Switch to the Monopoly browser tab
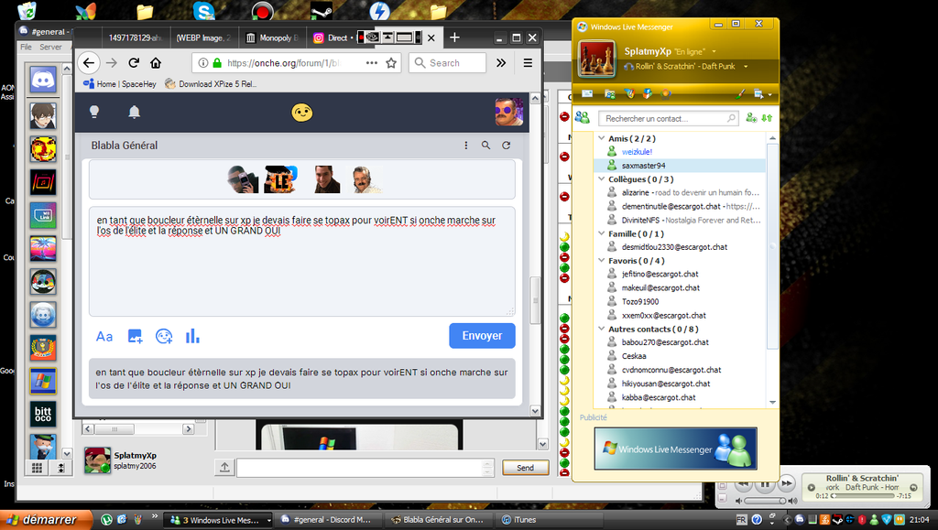This screenshot has width=938, height=530. [x=272, y=38]
